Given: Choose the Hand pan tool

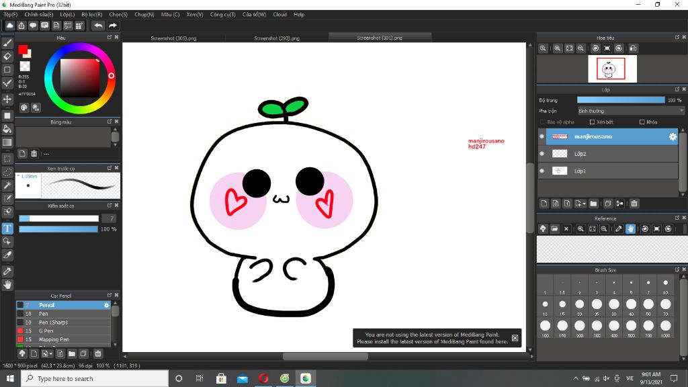Looking at the screenshot, I should [x=7, y=285].
